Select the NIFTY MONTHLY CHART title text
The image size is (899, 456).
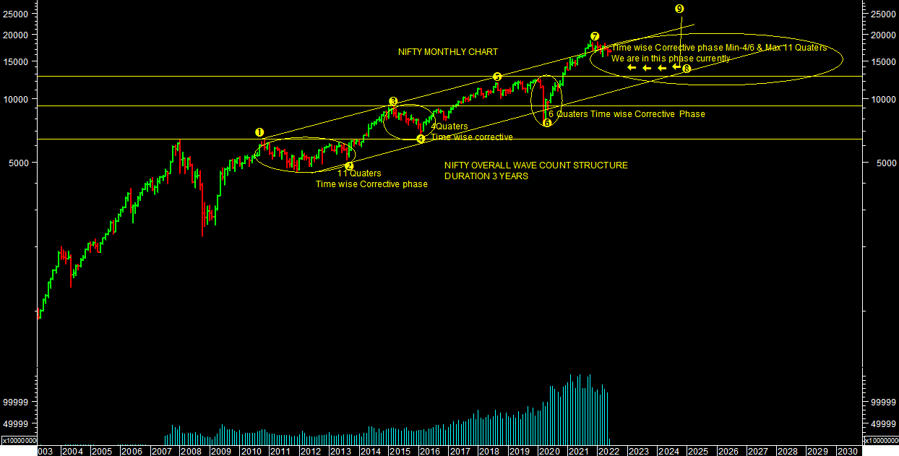click(447, 52)
